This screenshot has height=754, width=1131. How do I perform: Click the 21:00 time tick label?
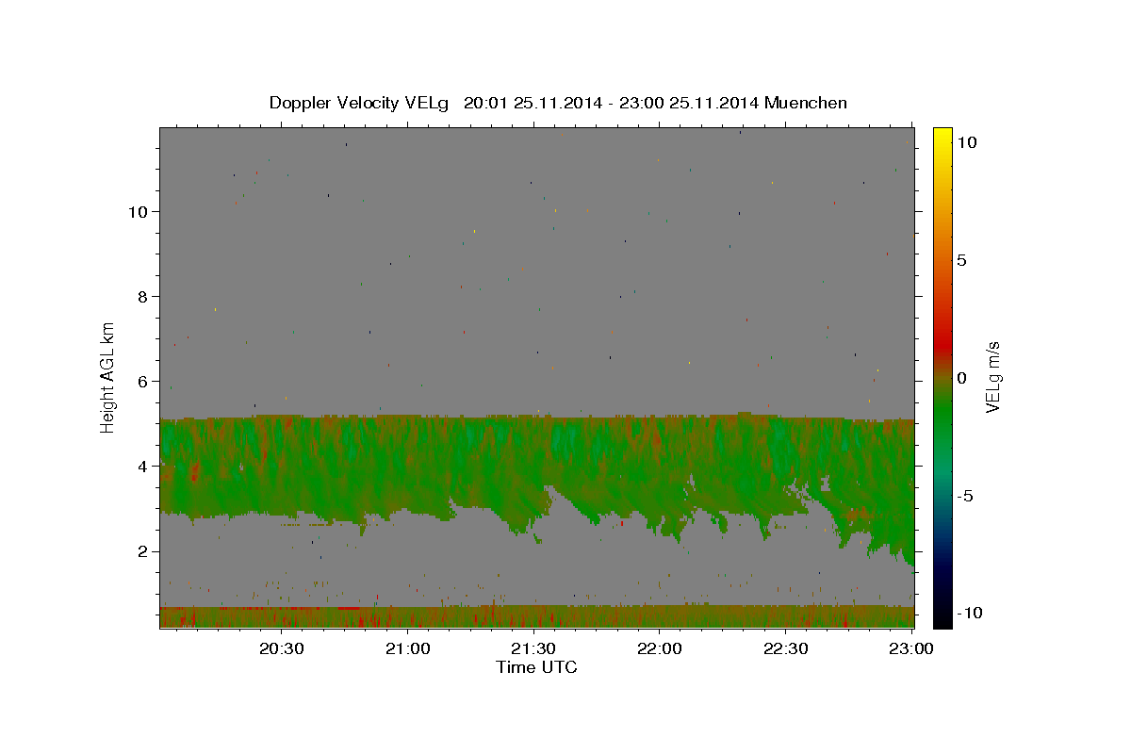click(408, 648)
